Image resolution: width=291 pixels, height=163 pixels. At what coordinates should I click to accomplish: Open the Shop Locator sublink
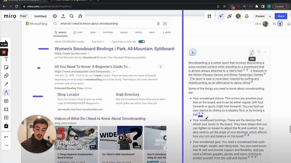[x=68, y=95]
